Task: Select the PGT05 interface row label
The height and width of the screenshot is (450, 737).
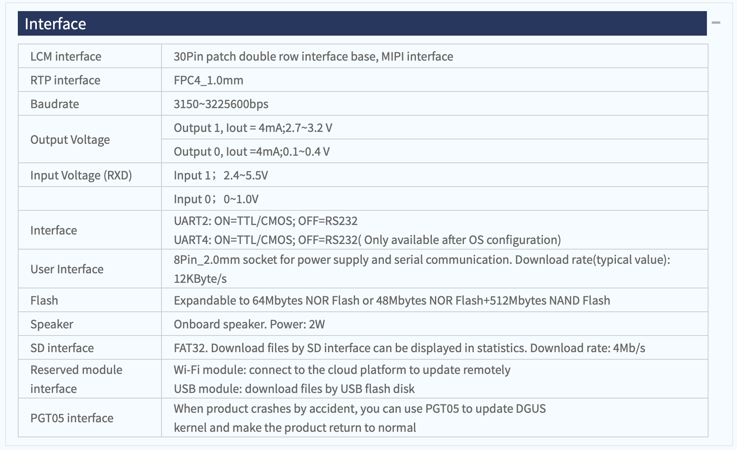Action: point(72,418)
